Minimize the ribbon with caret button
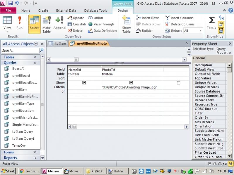The width and height of the screenshot is (234, 175). [x=224, y=11]
